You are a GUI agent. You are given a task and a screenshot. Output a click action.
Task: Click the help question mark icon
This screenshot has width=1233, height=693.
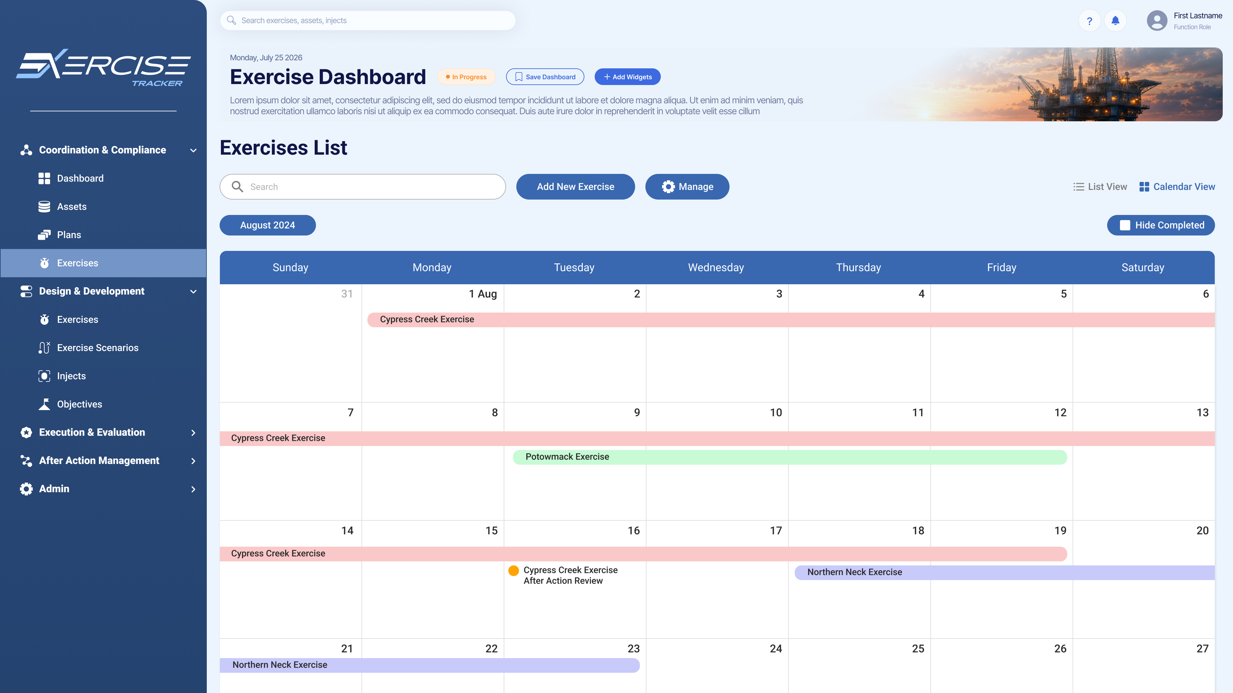(1089, 21)
